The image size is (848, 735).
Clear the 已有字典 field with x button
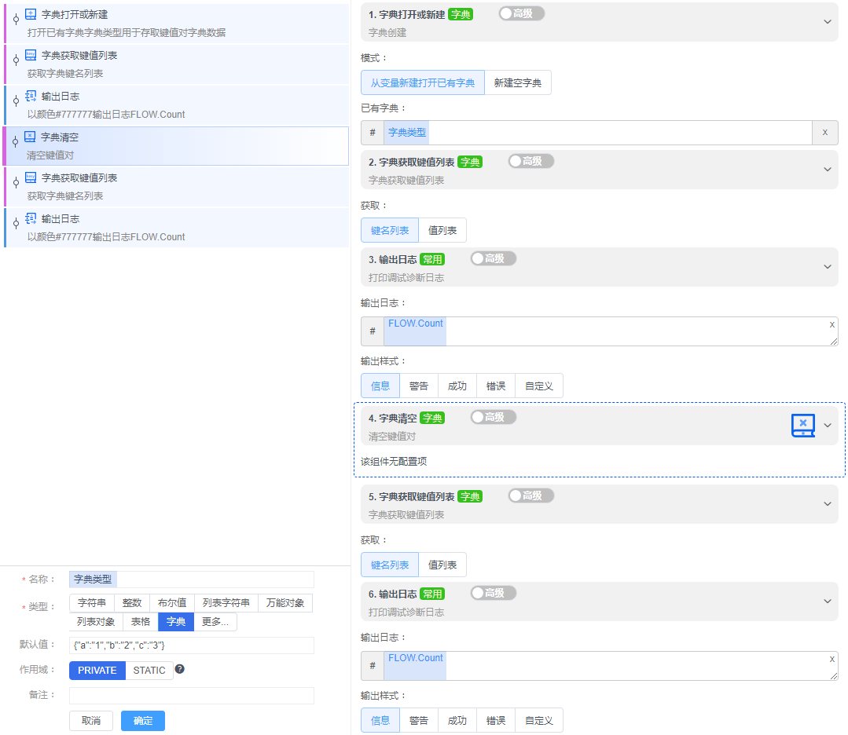tap(824, 133)
